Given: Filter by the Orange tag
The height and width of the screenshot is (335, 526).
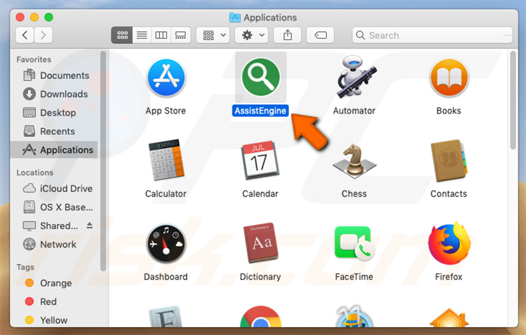Looking at the screenshot, I should tap(49, 283).
